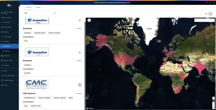Click the Mapbox logo
The height and width of the screenshot is (110, 216).
tap(90, 108)
